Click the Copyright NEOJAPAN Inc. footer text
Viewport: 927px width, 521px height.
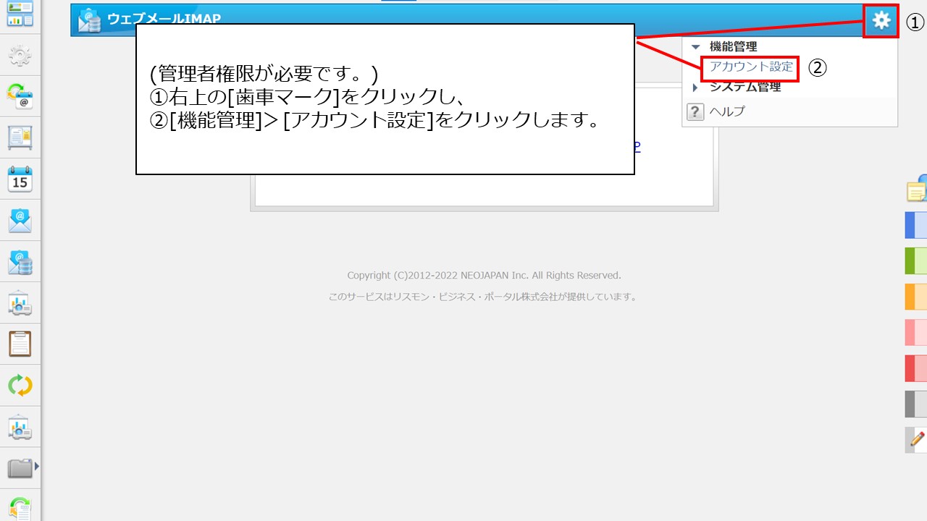pyautogui.click(x=484, y=276)
